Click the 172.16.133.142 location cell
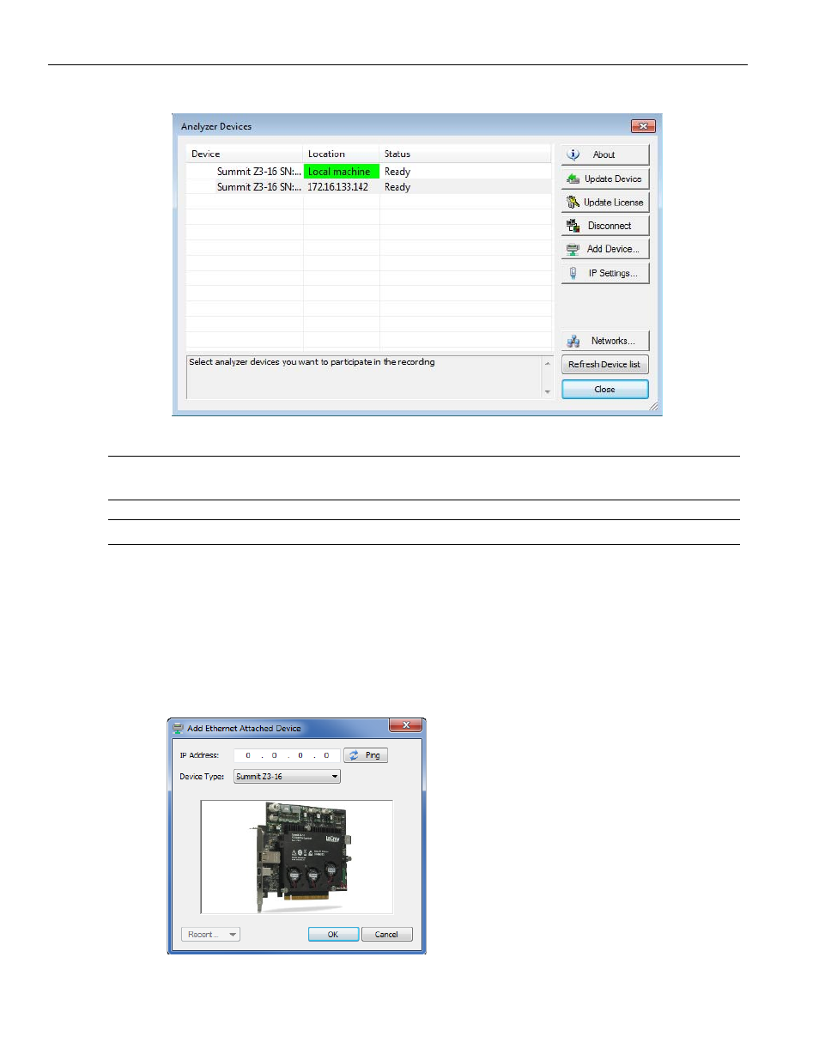Viewport: 819px width, 1060px height. click(x=341, y=187)
